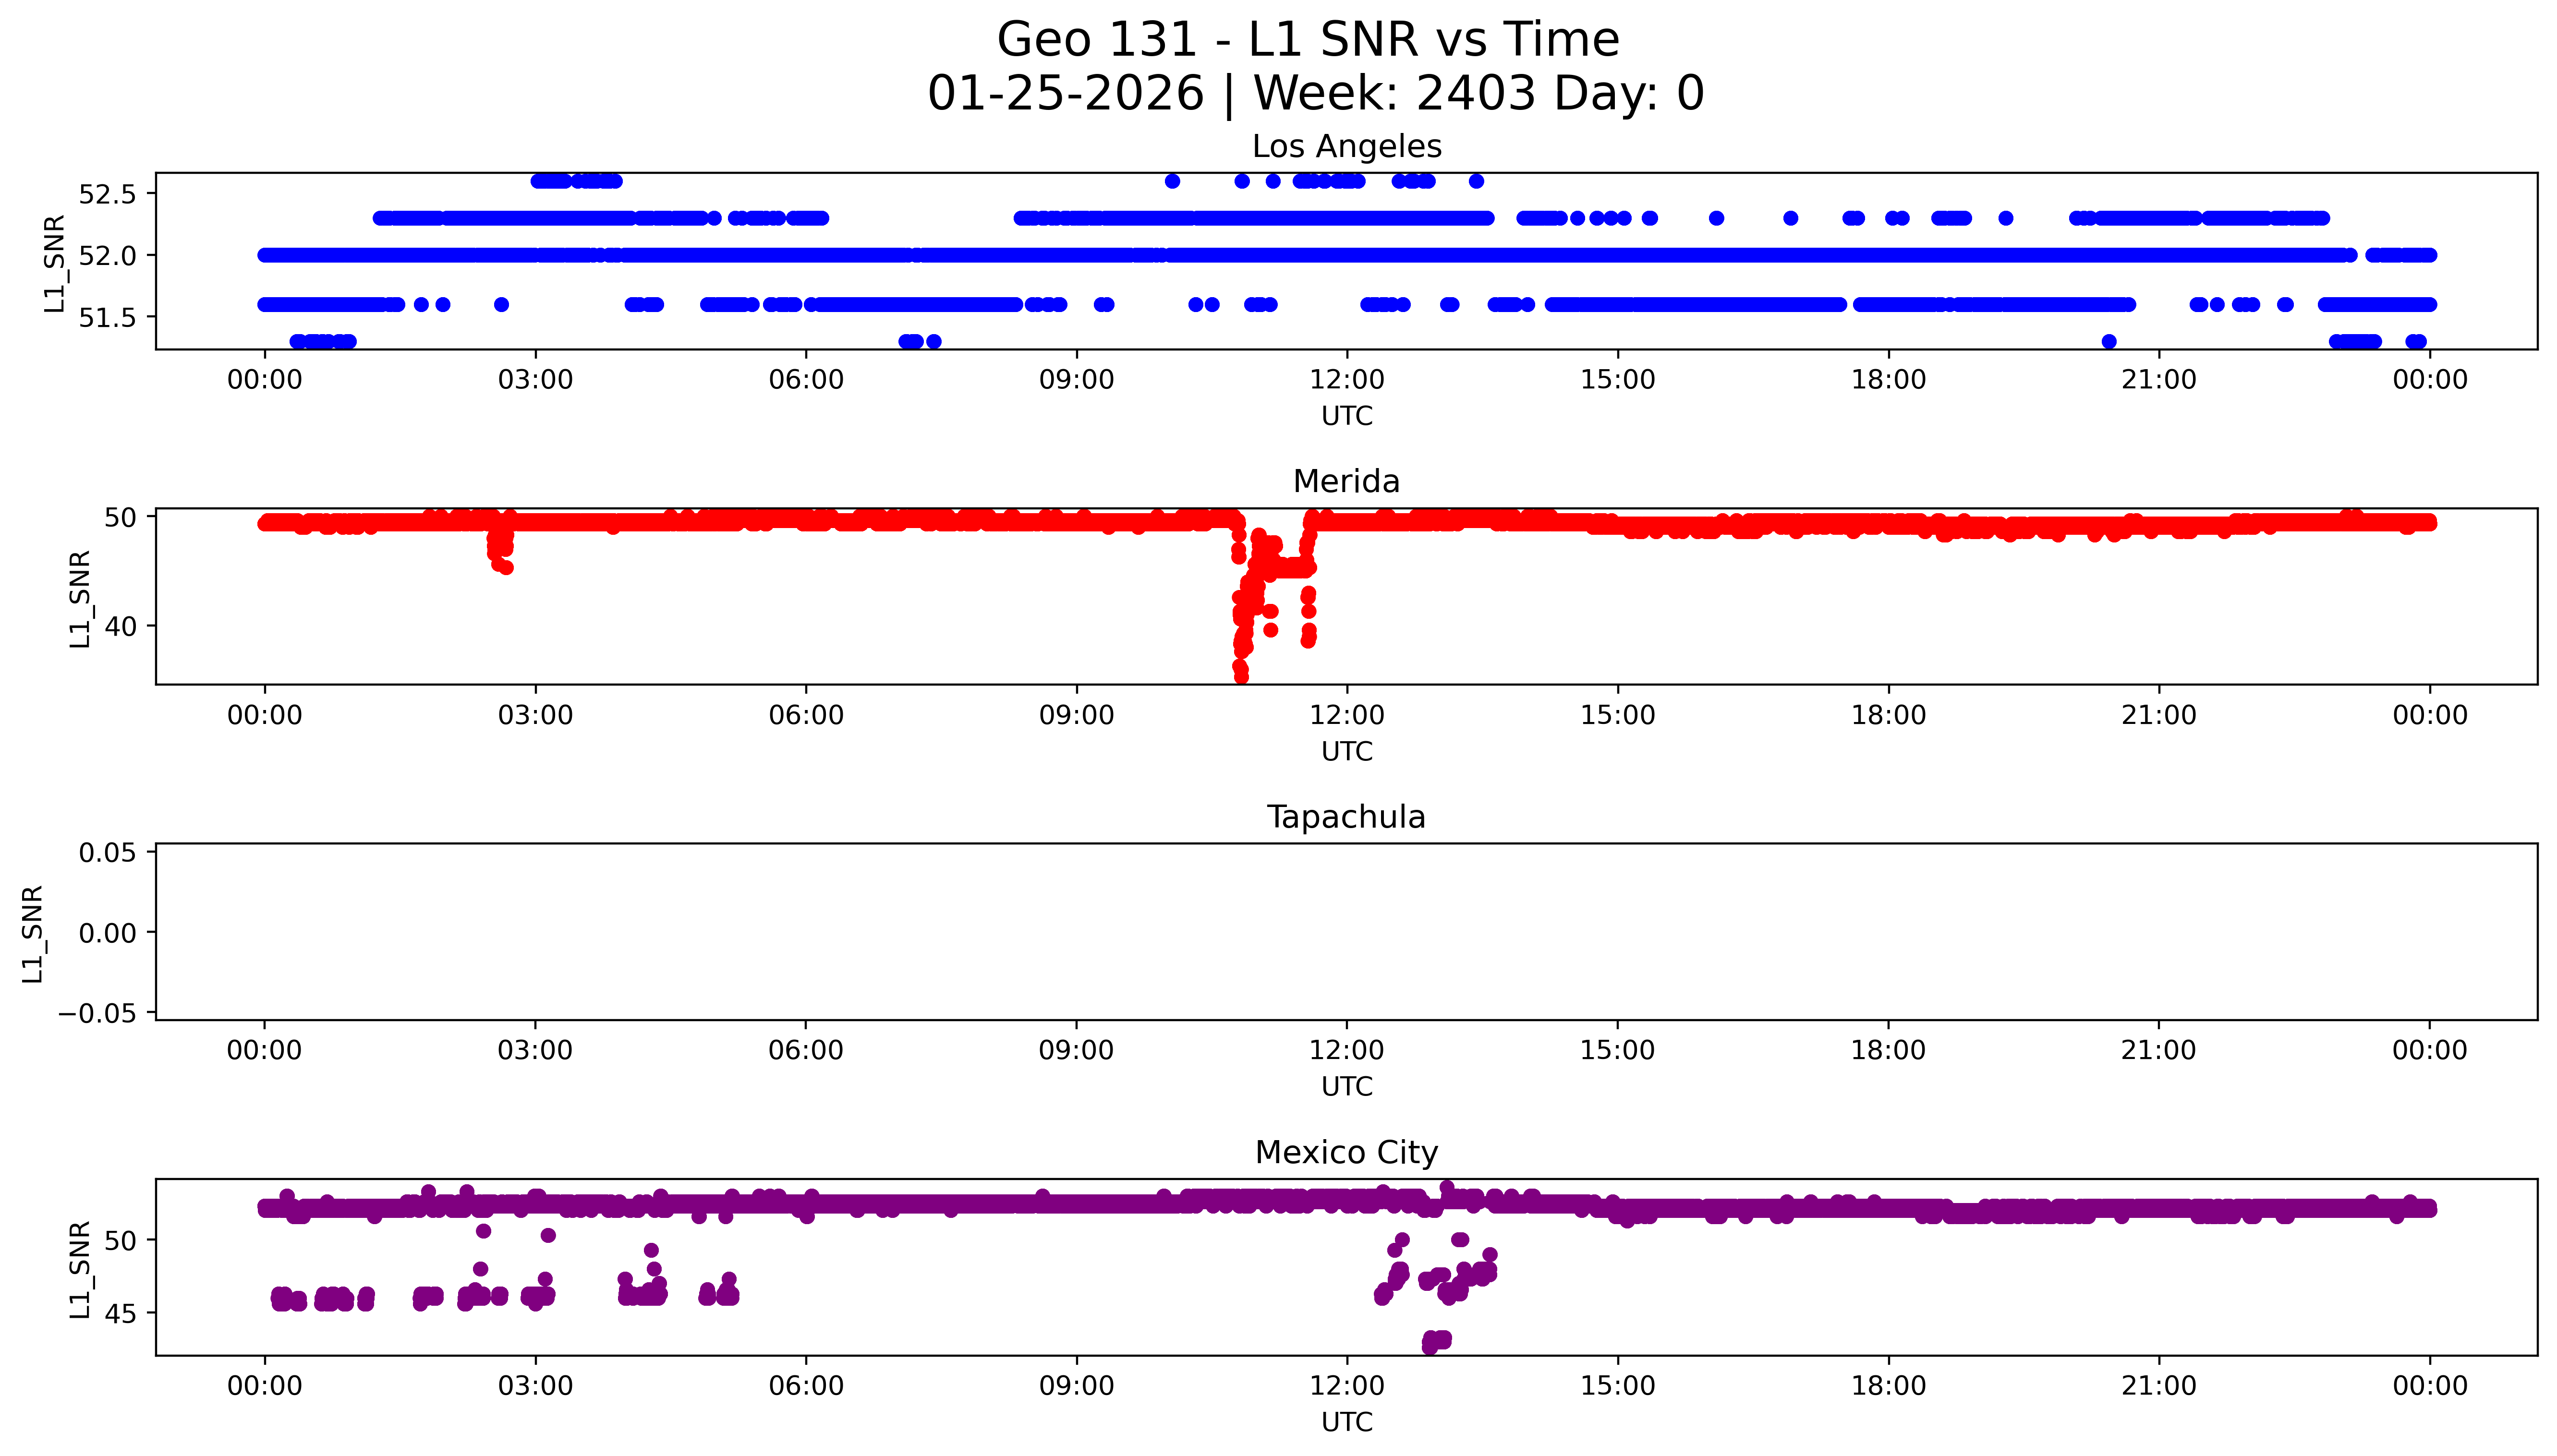This screenshot has width=2557, height=1456.
Task: Click the 45 y-axis label in Mexico City plot
Action: tap(120, 1313)
